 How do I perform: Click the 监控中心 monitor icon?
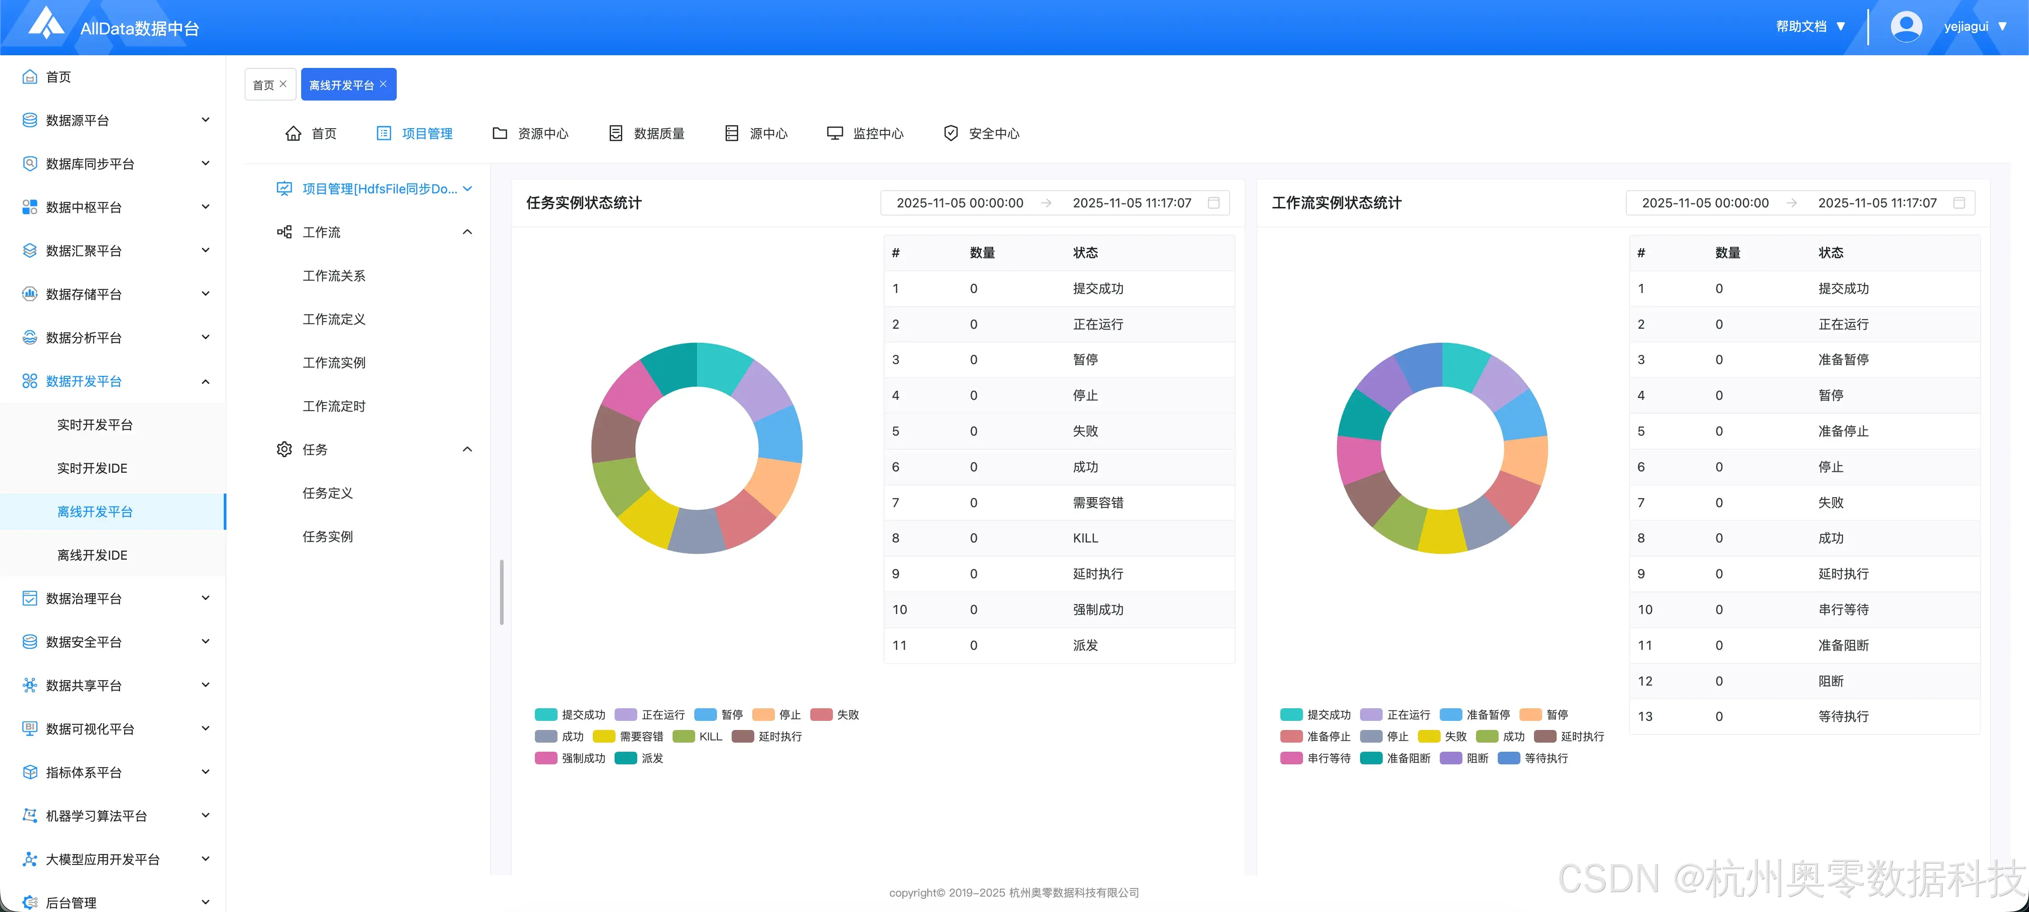[834, 133]
